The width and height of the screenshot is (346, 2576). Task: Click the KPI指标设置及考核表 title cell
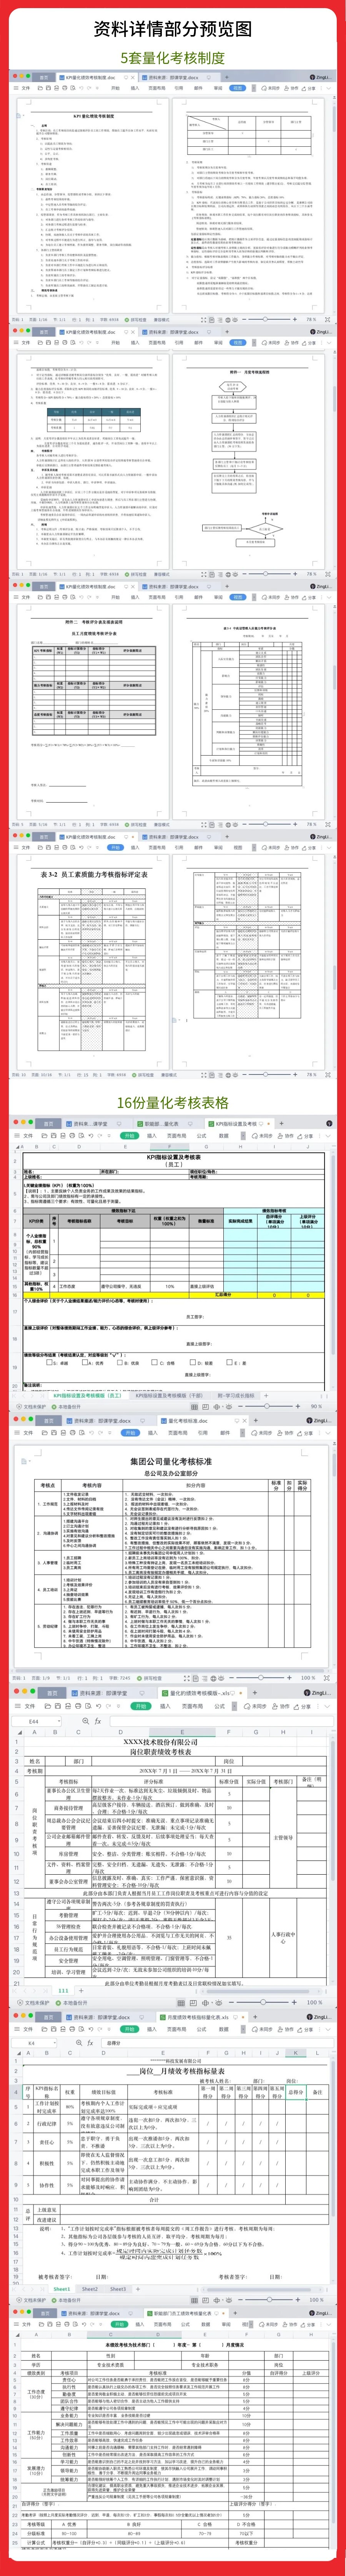(173, 1156)
